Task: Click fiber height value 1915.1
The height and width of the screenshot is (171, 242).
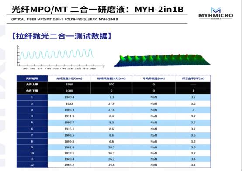Action: pyautogui.click(x=69, y=129)
